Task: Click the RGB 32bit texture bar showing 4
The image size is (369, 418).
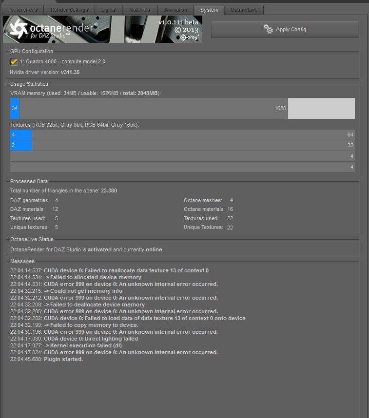Action: click(x=21, y=134)
